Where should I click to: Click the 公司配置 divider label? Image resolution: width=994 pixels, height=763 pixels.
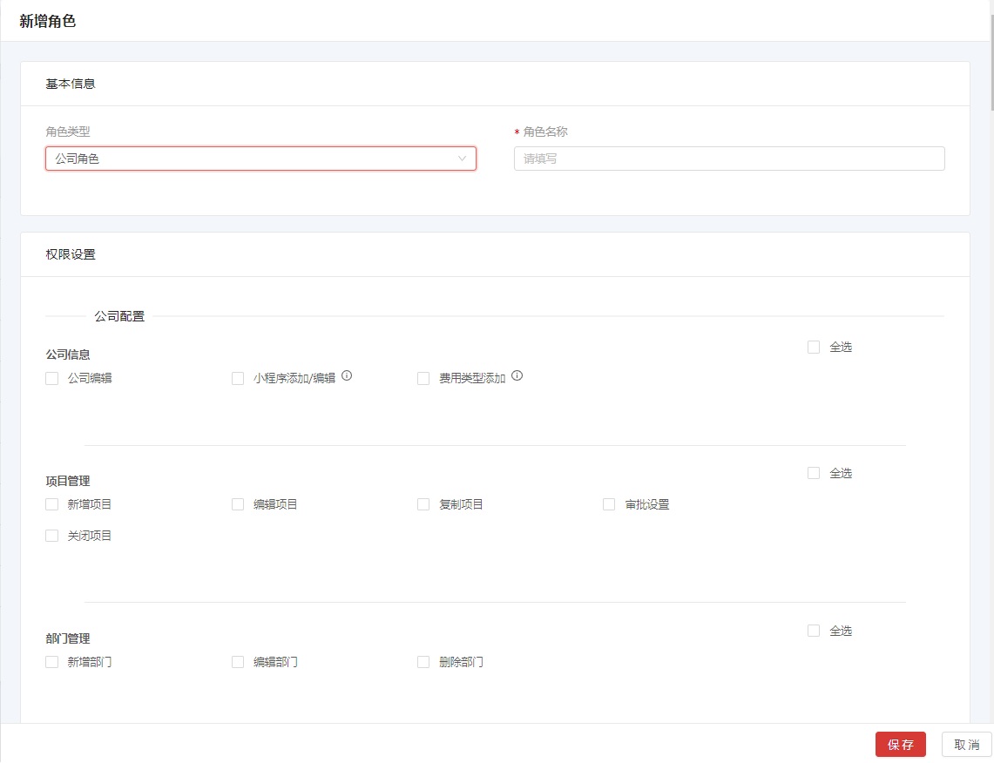click(x=120, y=316)
